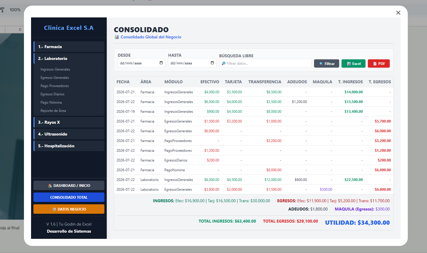This screenshot has height=253, width=427.
Task: Click the ADEUDOS: $1,800.00 summary
Action: [308, 209]
